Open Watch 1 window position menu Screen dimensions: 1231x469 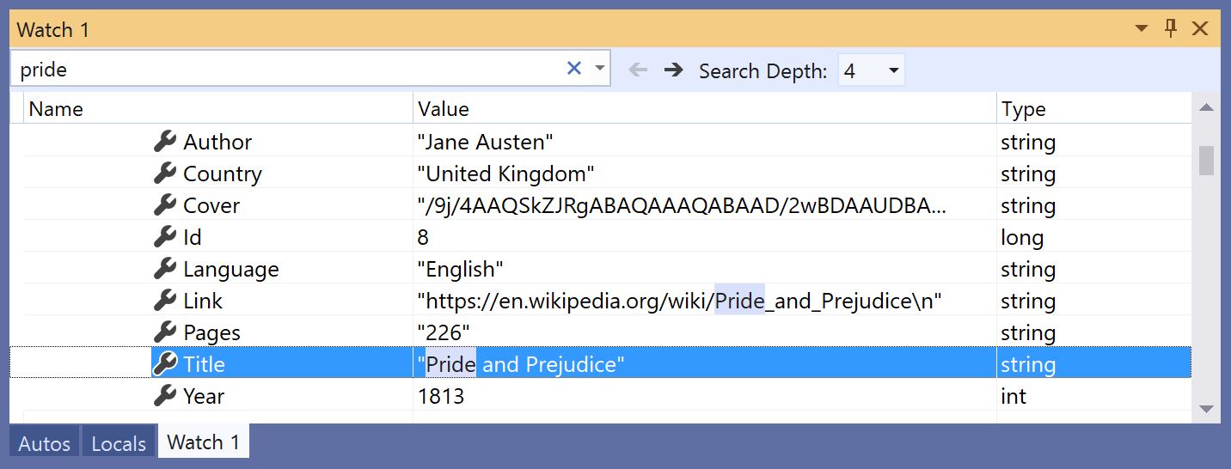coord(1142,29)
